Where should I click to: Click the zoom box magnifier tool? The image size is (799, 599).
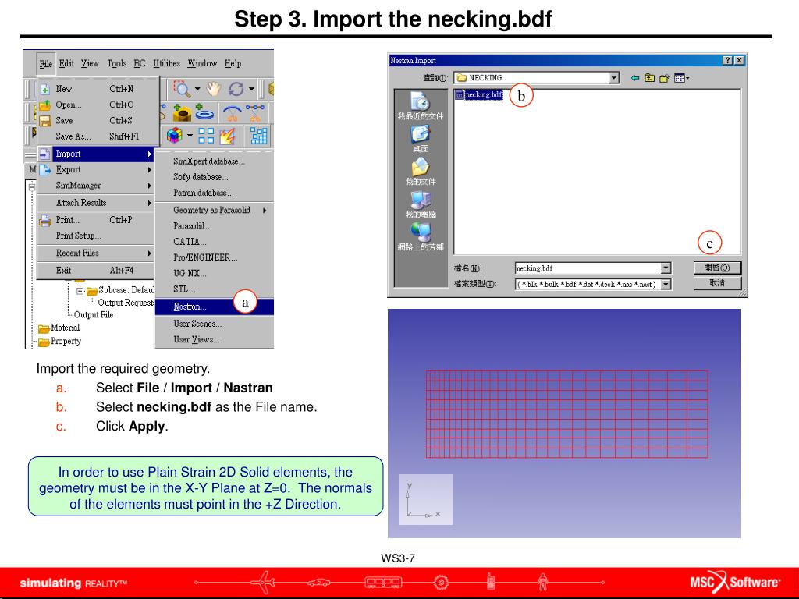point(181,89)
